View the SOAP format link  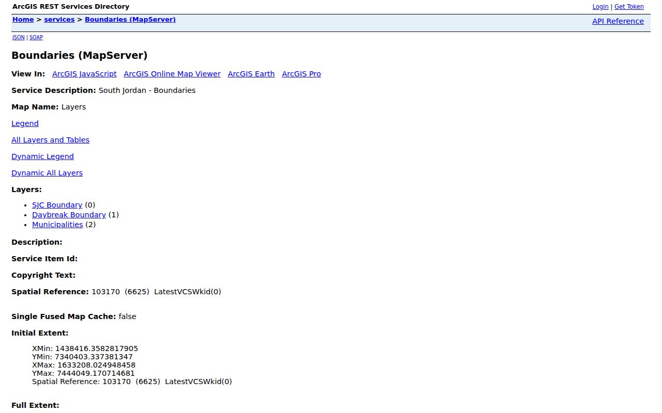point(36,38)
